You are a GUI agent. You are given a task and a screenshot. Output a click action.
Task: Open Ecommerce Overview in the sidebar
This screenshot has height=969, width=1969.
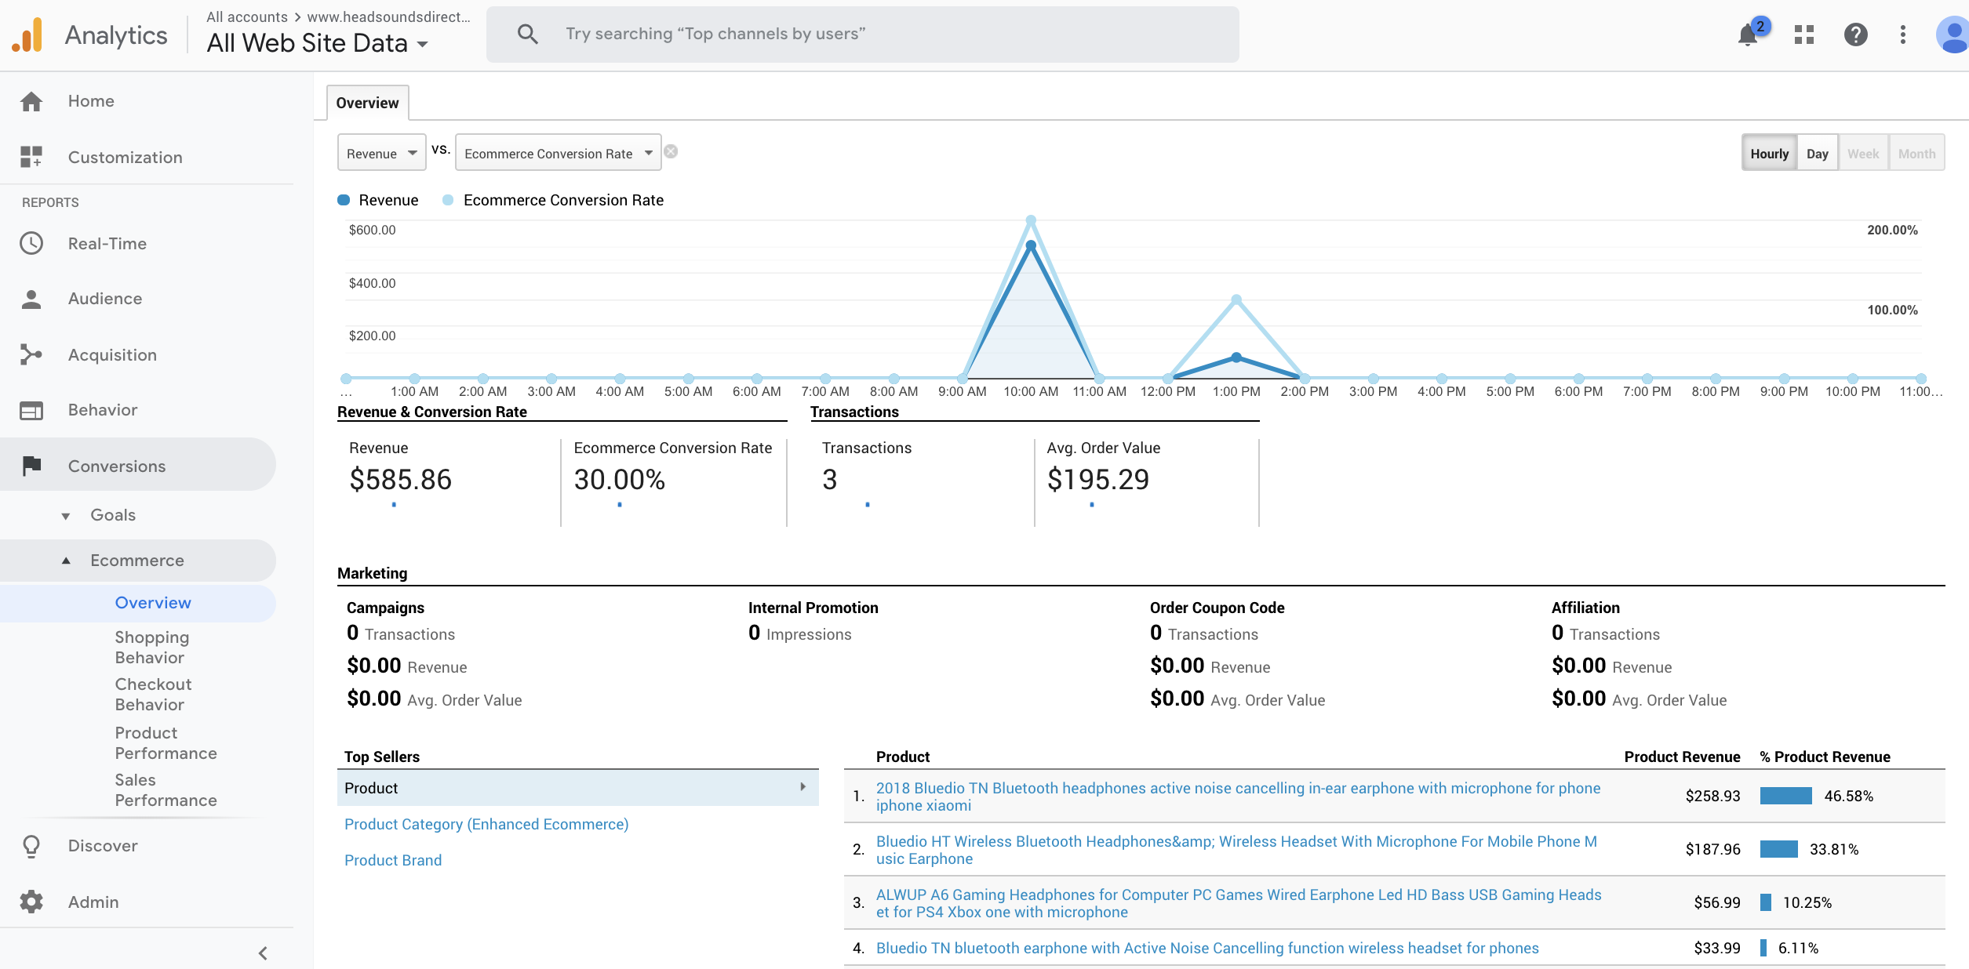click(153, 602)
